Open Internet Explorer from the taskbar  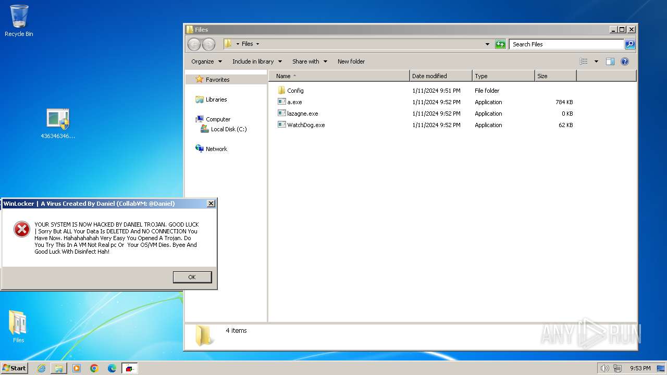(41, 368)
